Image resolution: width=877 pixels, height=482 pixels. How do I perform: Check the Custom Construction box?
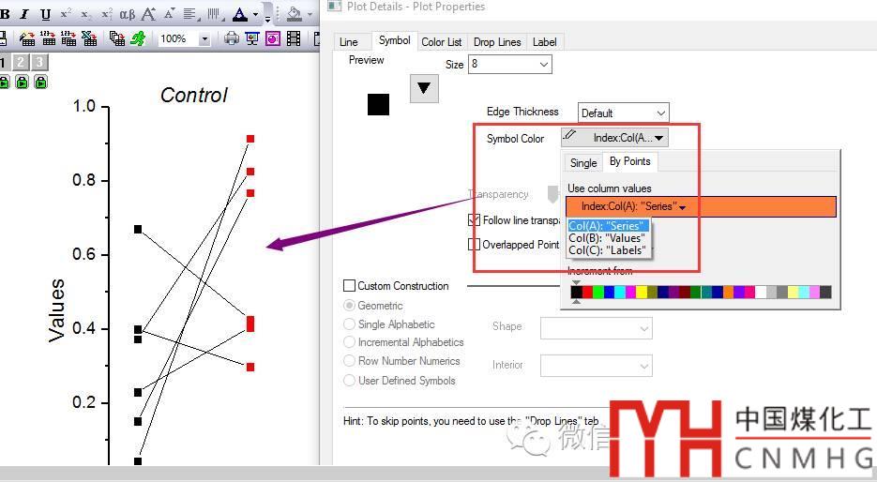point(350,286)
